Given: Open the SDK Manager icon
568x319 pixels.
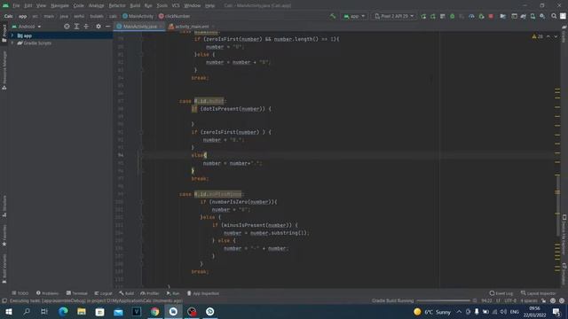Looking at the screenshot, I should [542, 16].
